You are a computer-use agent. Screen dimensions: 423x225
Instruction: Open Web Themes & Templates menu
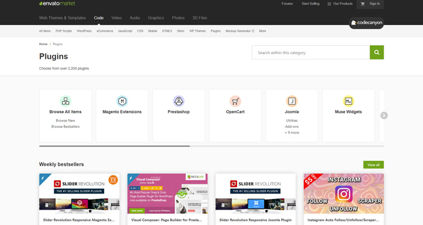pos(63,18)
